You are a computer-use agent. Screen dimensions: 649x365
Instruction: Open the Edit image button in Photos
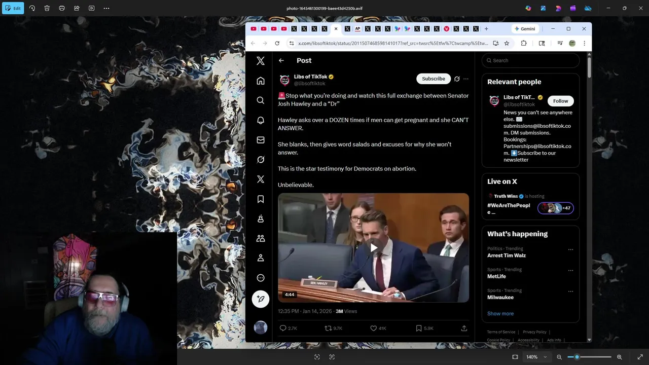pos(13,8)
